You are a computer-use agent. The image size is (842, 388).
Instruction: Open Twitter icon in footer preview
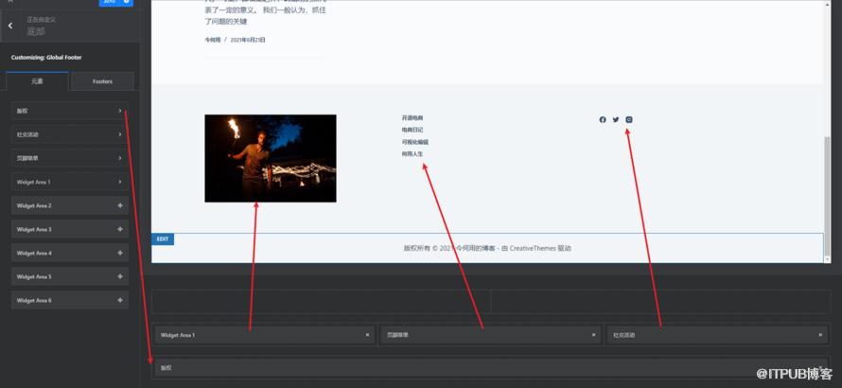click(x=616, y=120)
